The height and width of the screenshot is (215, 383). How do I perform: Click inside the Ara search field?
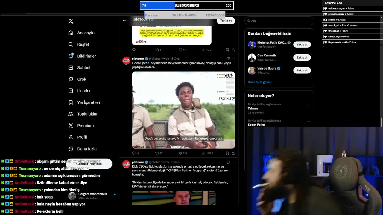click(x=279, y=21)
